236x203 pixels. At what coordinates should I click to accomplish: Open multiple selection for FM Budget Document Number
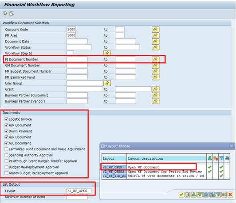pyautogui.click(x=155, y=71)
